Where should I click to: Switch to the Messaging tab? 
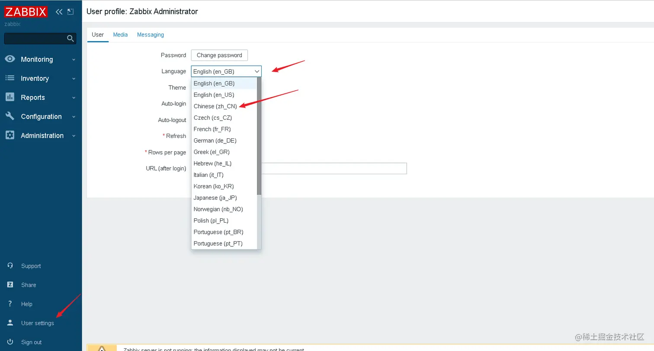pos(151,35)
